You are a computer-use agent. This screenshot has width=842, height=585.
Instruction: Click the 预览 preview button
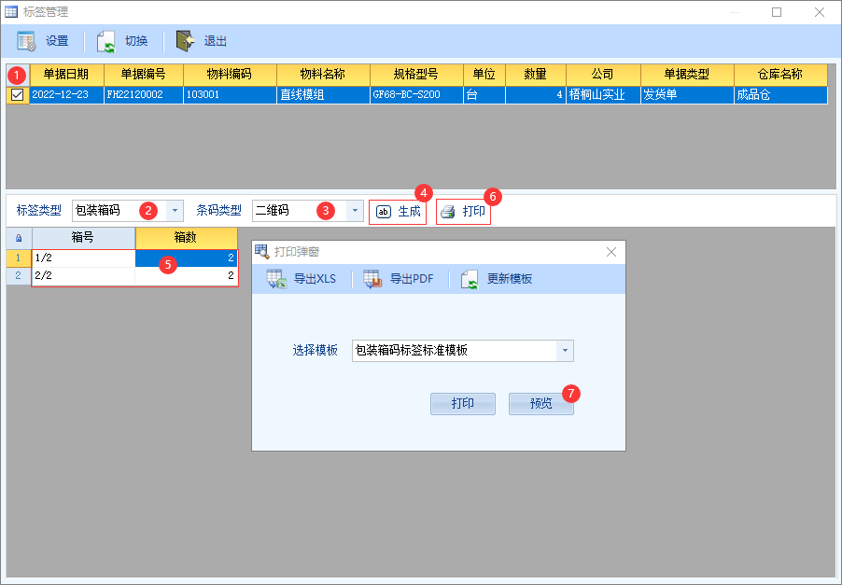(x=541, y=404)
